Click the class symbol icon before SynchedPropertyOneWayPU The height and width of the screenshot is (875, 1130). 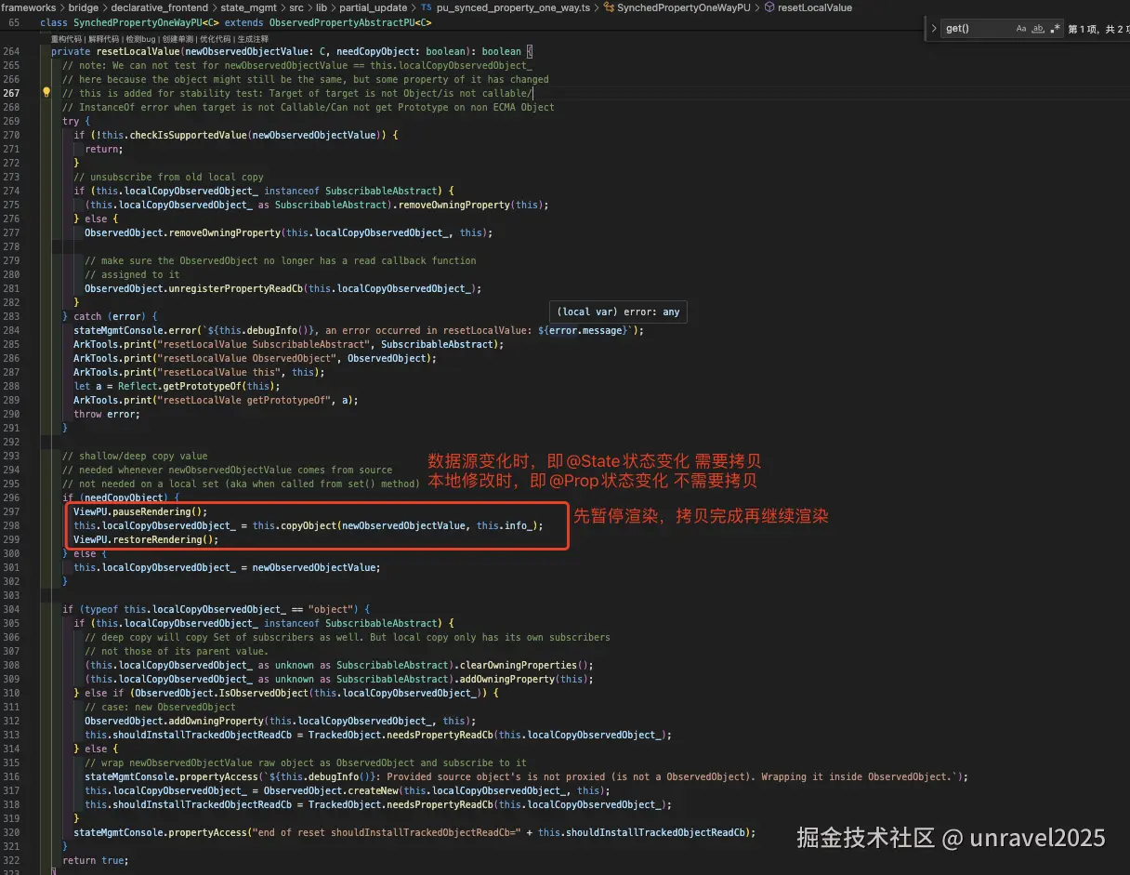[x=610, y=7]
